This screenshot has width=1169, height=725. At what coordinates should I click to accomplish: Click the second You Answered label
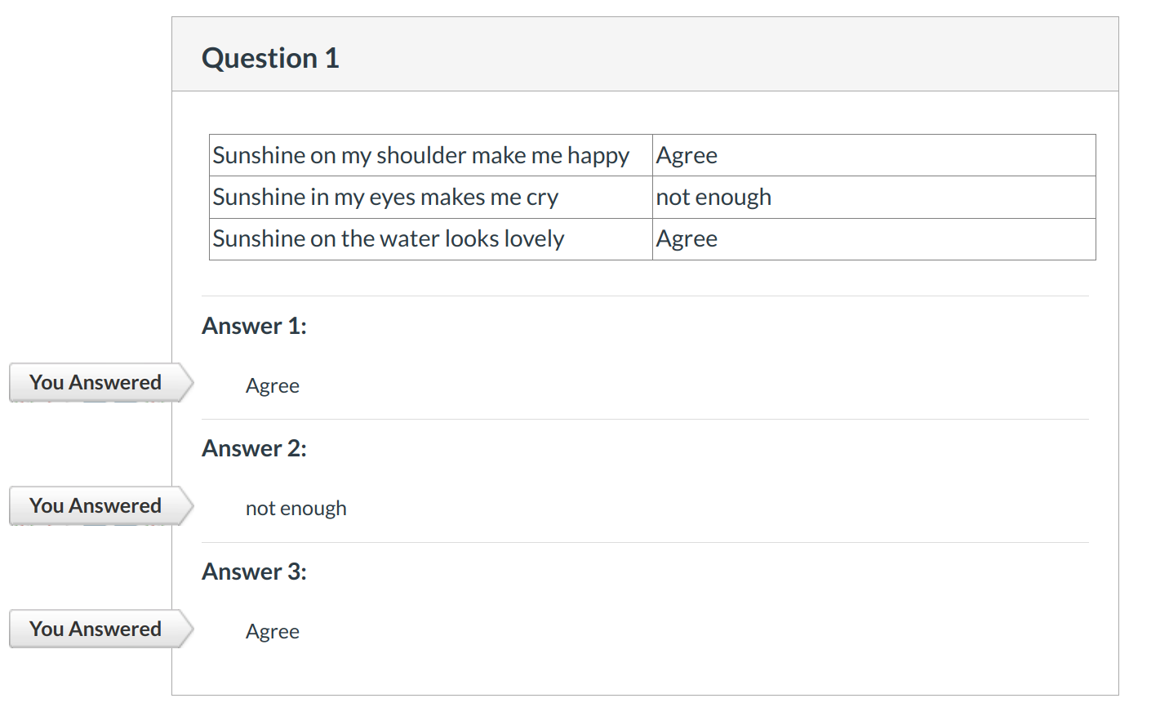(x=96, y=506)
